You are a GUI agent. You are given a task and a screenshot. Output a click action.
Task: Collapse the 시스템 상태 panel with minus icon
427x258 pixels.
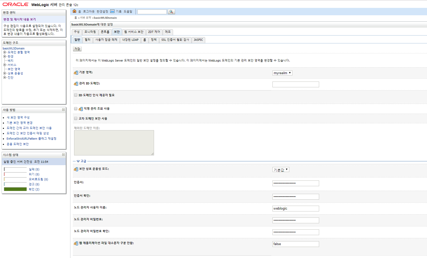(x=63, y=155)
